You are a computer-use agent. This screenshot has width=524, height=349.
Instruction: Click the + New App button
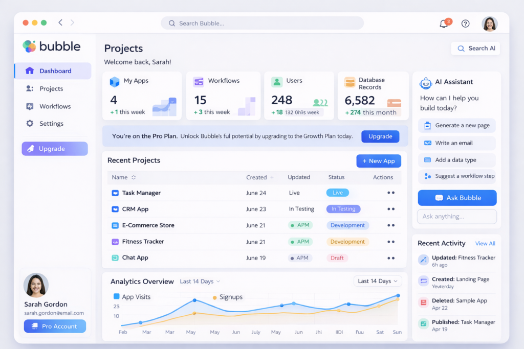pyautogui.click(x=379, y=161)
